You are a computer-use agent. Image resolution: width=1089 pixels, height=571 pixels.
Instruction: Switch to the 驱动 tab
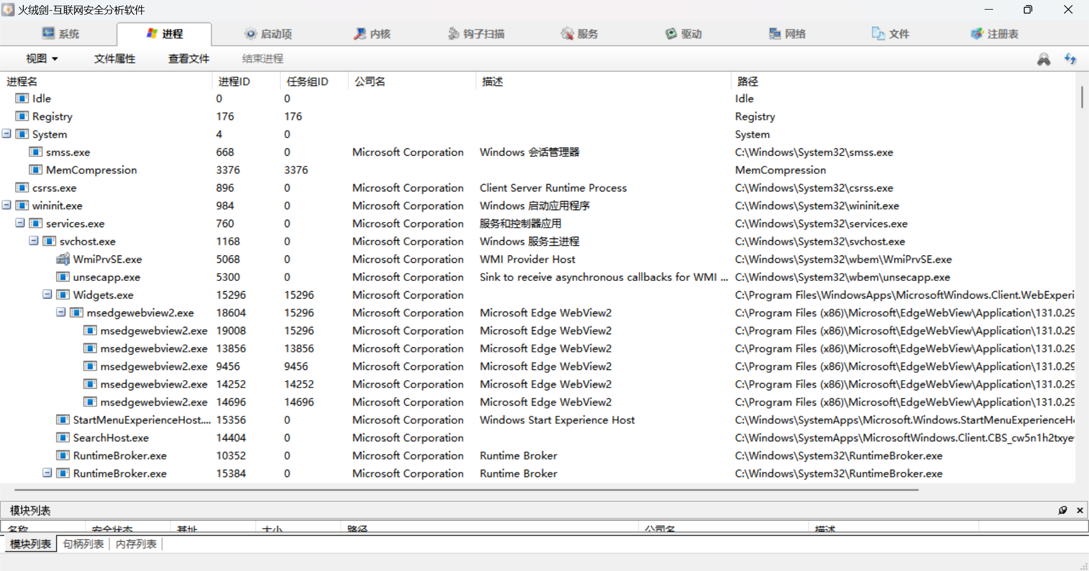(x=683, y=34)
